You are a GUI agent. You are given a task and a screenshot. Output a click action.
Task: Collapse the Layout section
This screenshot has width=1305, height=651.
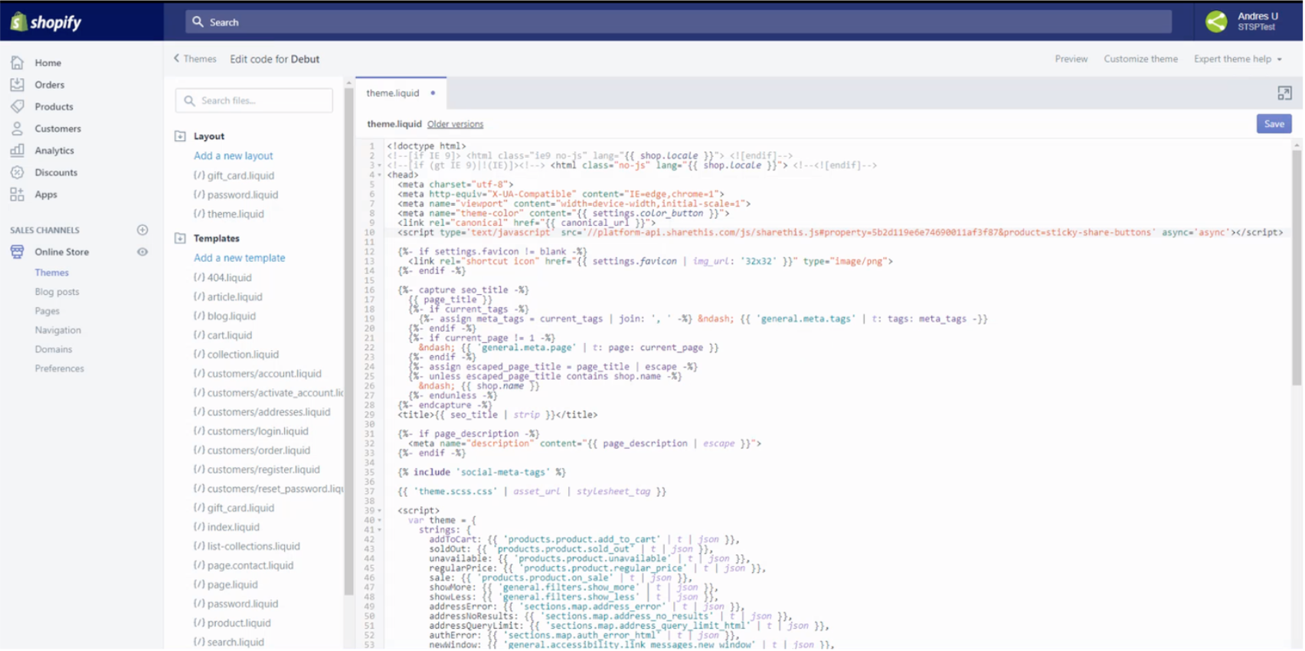180,136
